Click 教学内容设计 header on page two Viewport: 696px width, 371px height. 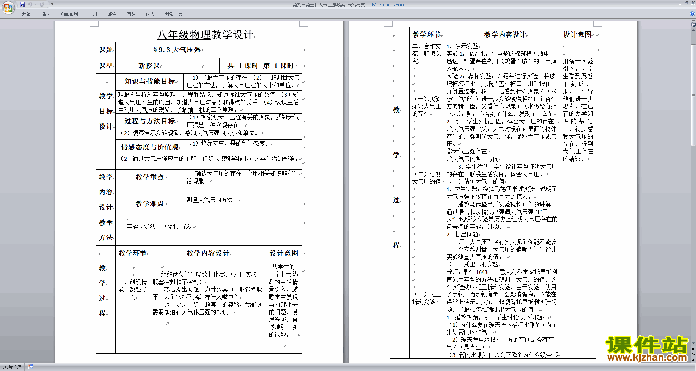(x=505, y=35)
